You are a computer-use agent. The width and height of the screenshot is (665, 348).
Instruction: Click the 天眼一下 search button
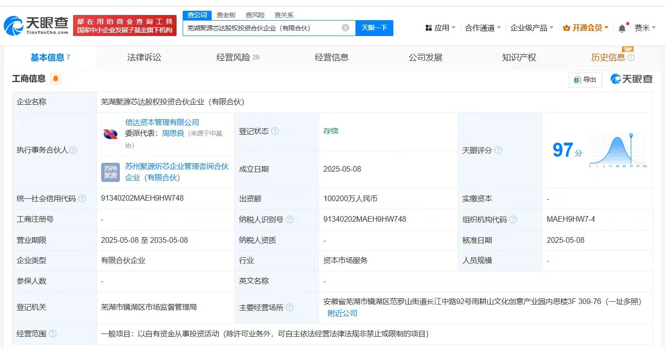374,28
